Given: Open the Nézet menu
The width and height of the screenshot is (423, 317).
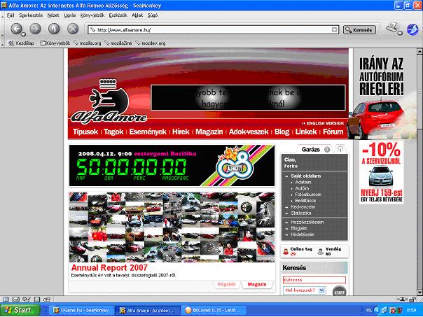Looking at the screenshot, I should 53,15.
